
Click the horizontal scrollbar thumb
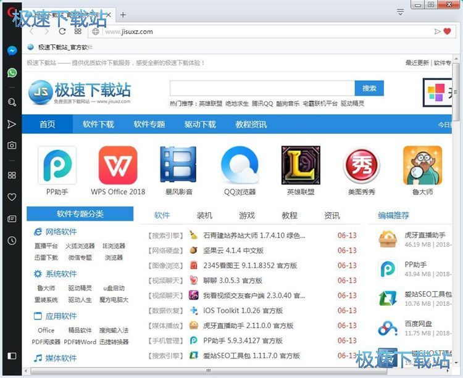(x=209, y=371)
